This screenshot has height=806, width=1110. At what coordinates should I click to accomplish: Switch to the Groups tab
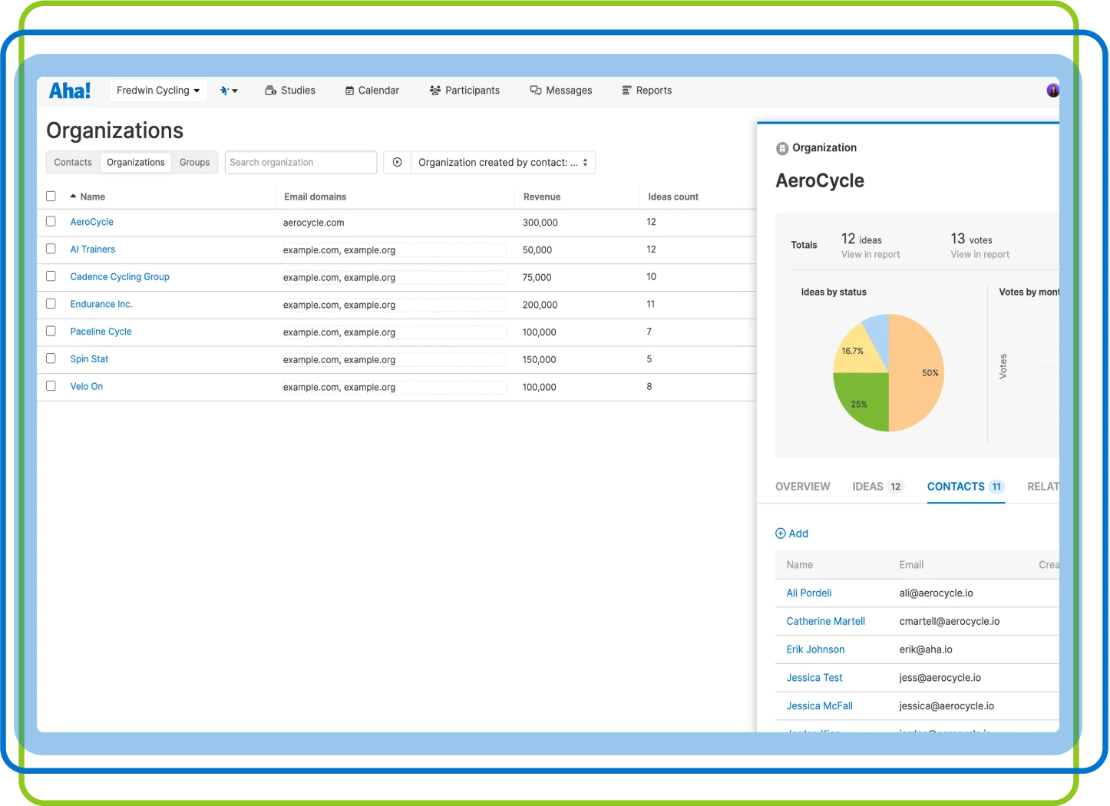[x=195, y=163]
